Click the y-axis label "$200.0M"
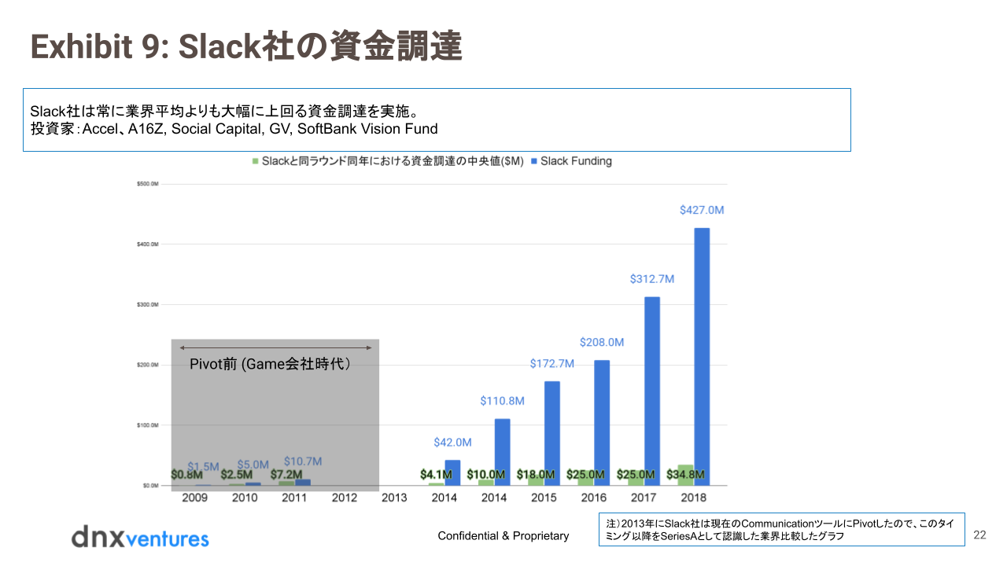Viewport: 1007px width, 566px height. [x=149, y=365]
